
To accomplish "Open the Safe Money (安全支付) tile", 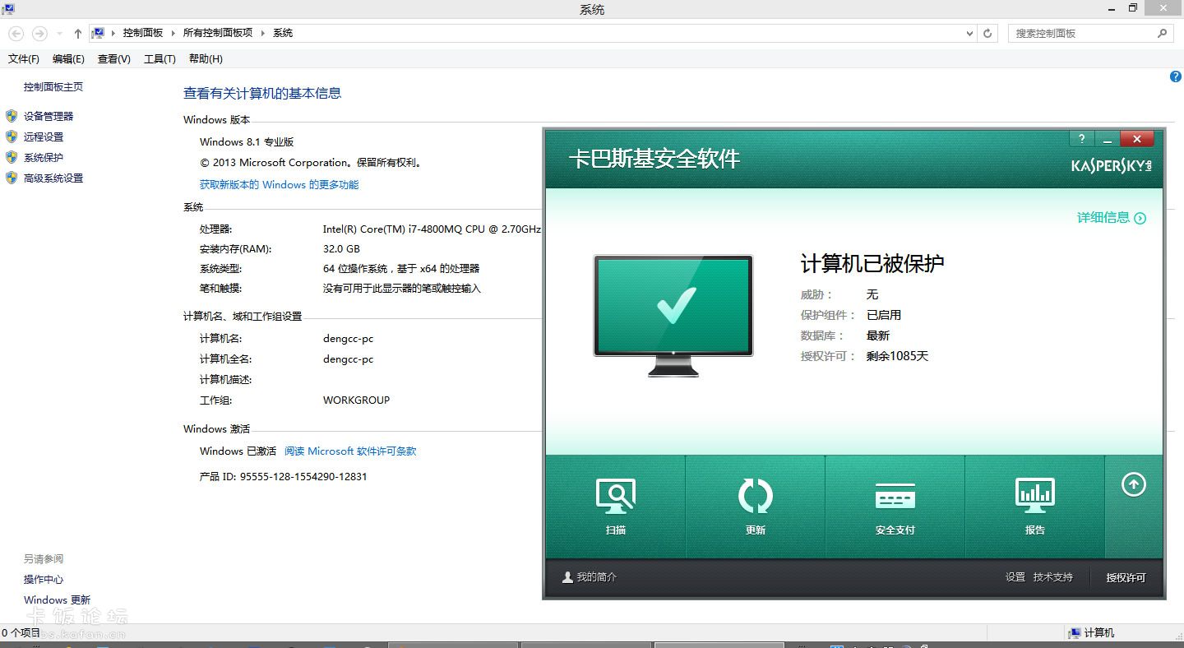I will click(895, 507).
